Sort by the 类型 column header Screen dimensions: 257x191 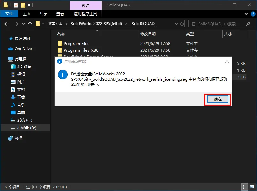(190, 34)
